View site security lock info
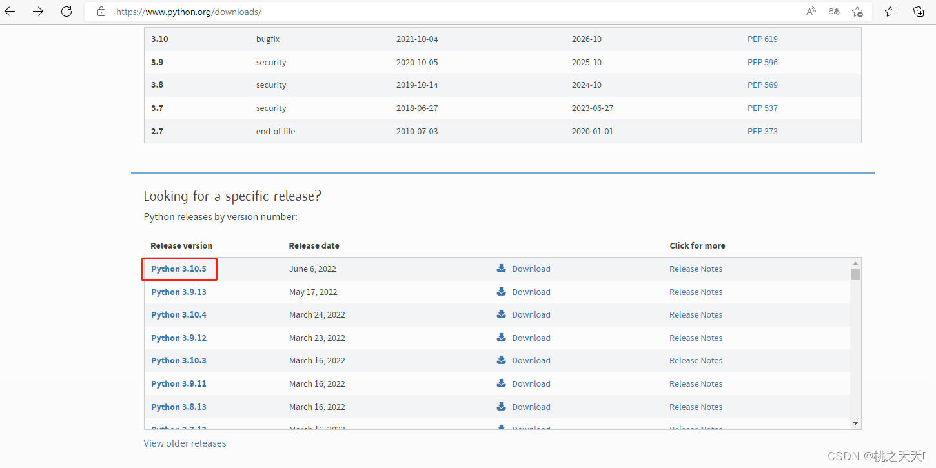This screenshot has width=936, height=468. coord(101,12)
